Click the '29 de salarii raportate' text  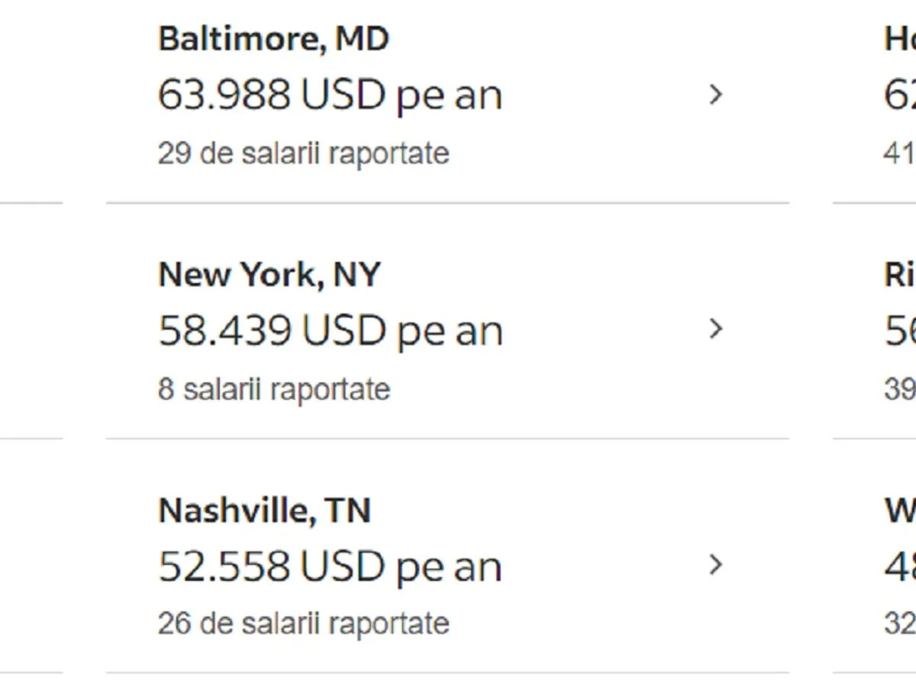tap(303, 153)
